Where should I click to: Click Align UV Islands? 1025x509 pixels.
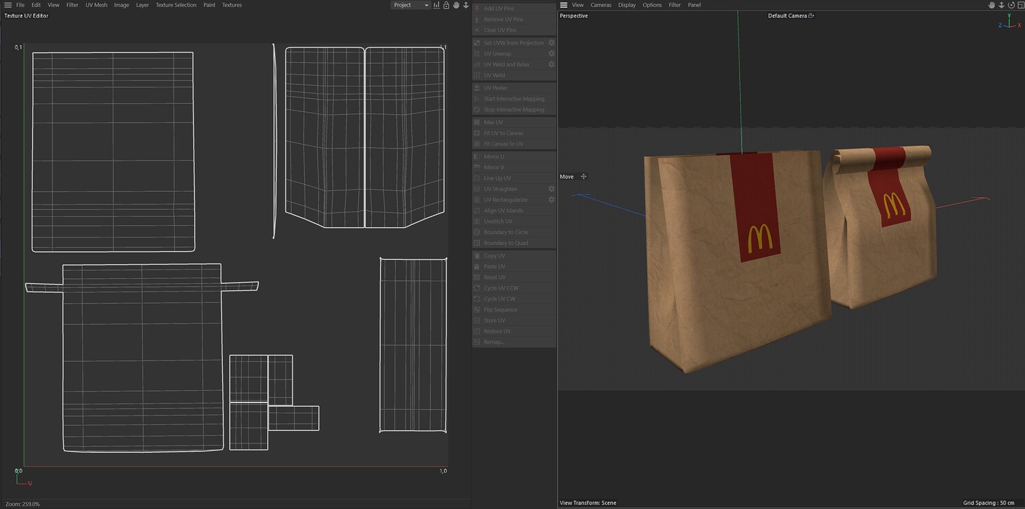(514, 211)
